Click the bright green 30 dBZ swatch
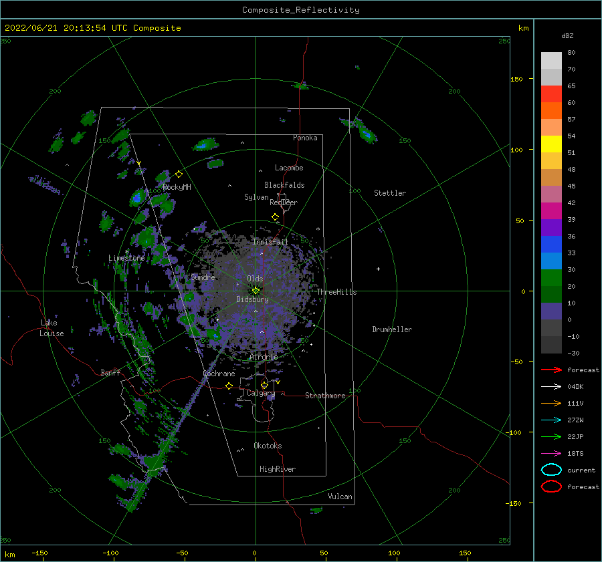Image resolution: width=602 pixels, height=562 pixels. pyautogui.click(x=551, y=277)
